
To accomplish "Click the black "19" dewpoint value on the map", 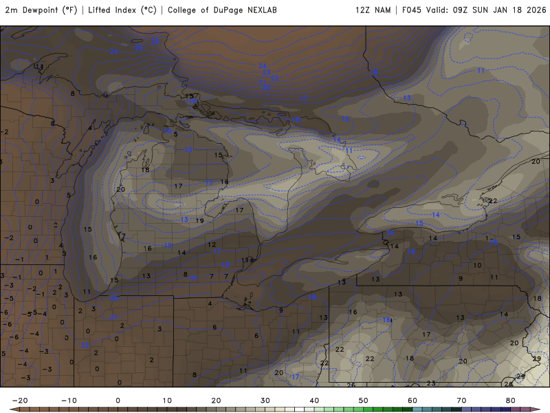I will tap(199, 220).
